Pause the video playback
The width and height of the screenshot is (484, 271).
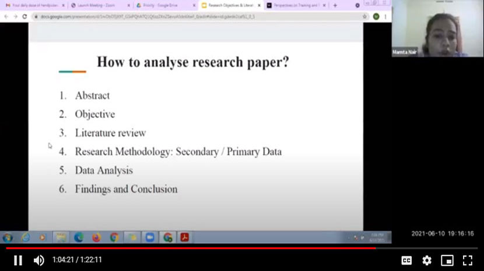pos(18,260)
